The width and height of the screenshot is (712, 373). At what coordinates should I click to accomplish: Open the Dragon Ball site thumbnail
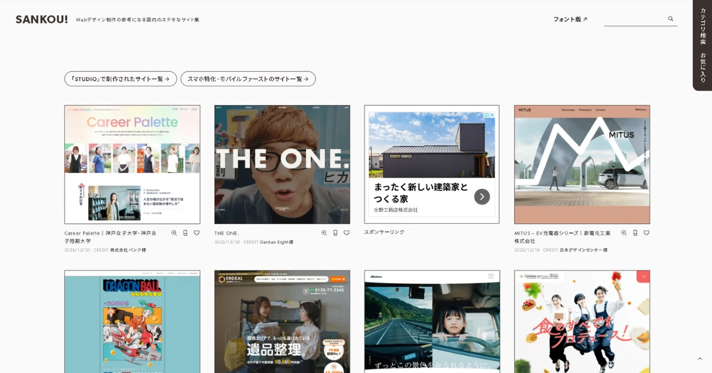click(132, 322)
